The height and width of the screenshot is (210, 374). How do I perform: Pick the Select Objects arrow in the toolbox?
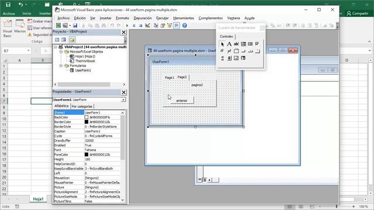[222, 44]
